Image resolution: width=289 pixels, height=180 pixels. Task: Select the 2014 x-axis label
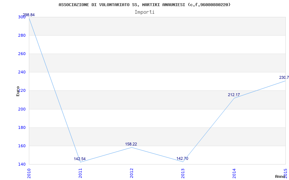(234, 173)
